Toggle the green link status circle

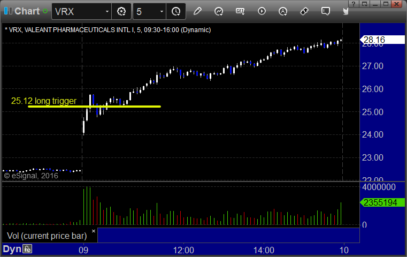coord(45,11)
